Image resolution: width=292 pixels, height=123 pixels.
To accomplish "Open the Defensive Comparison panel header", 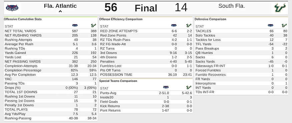I will coord(211,19).
